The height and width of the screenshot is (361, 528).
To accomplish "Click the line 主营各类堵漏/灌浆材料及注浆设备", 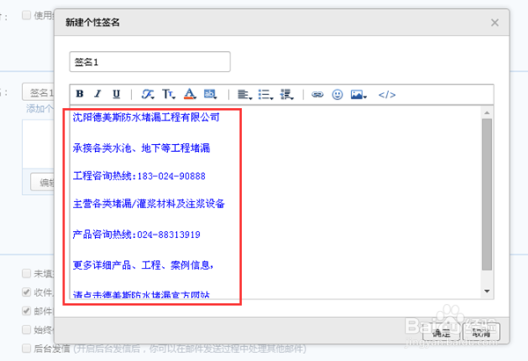I will (149, 204).
